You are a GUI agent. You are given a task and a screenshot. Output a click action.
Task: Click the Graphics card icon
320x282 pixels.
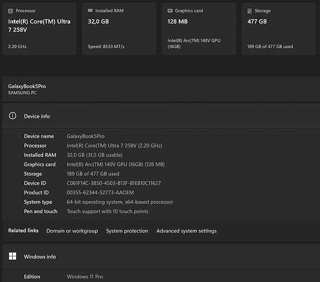pos(170,11)
